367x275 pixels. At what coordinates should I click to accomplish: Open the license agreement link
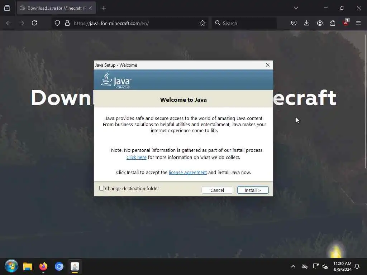coord(188,172)
